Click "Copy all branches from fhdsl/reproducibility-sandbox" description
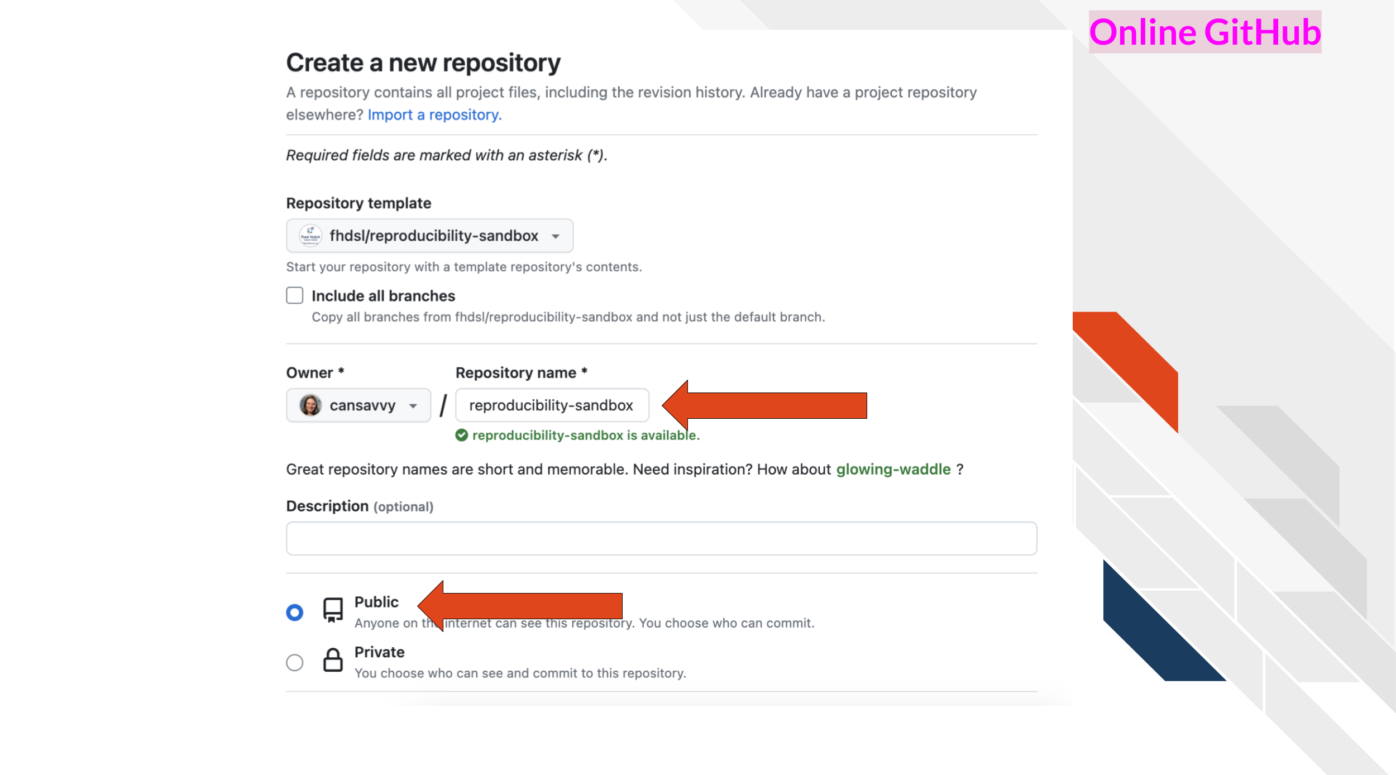The image size is (1396, 775). tap(568, 317)
